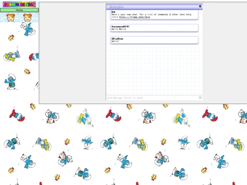The width and height of the screenshot is (247, 185).
Task: Click the Chattable title in the chat header
Action: pos(116,7)
